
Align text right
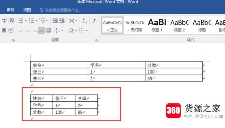click(x=34, y=30)
